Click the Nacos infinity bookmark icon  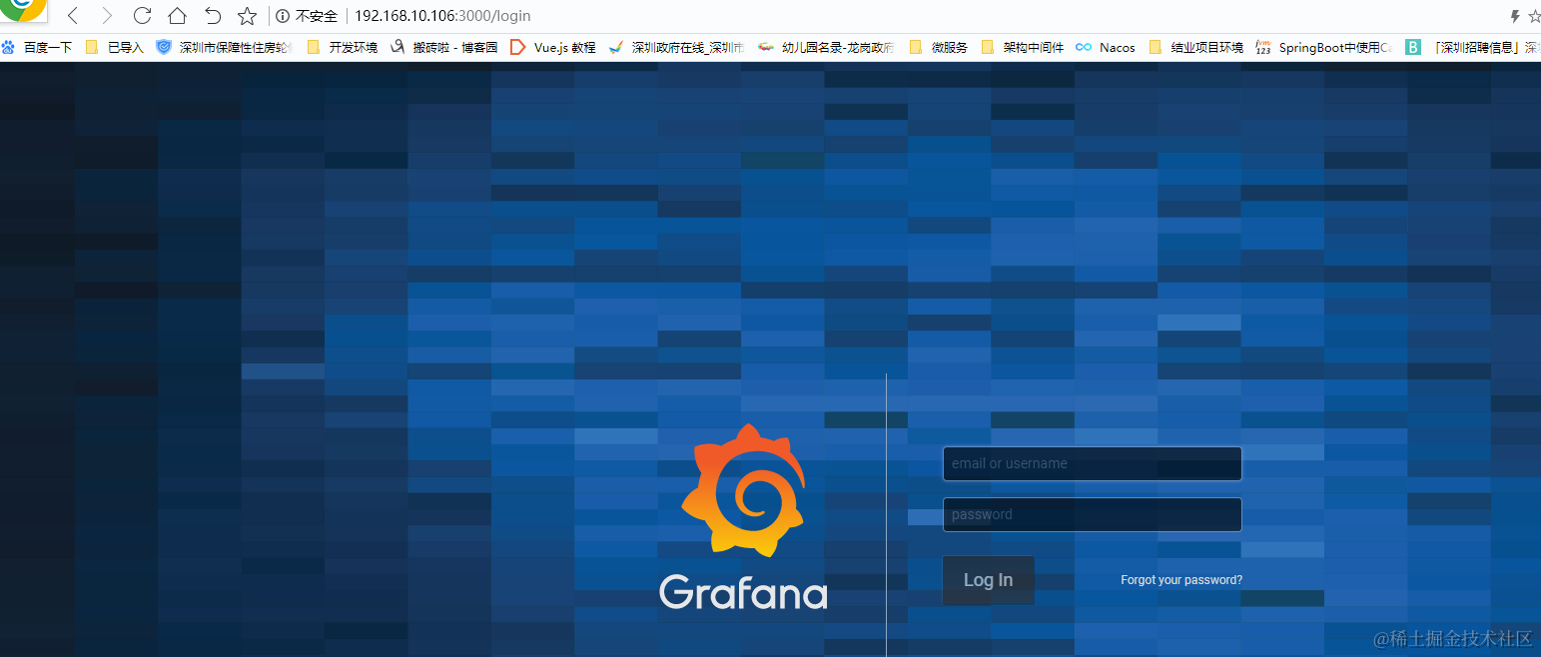click(x=1084, y=47)
